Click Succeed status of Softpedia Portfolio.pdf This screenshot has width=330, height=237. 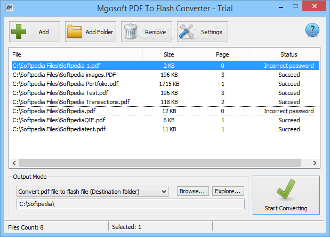point(289,84)
